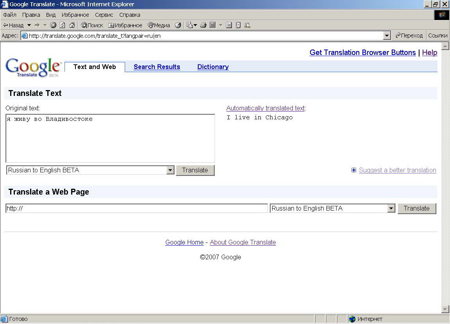
Task: Click the Интернет zone globe icon
Action: [352, 319]
